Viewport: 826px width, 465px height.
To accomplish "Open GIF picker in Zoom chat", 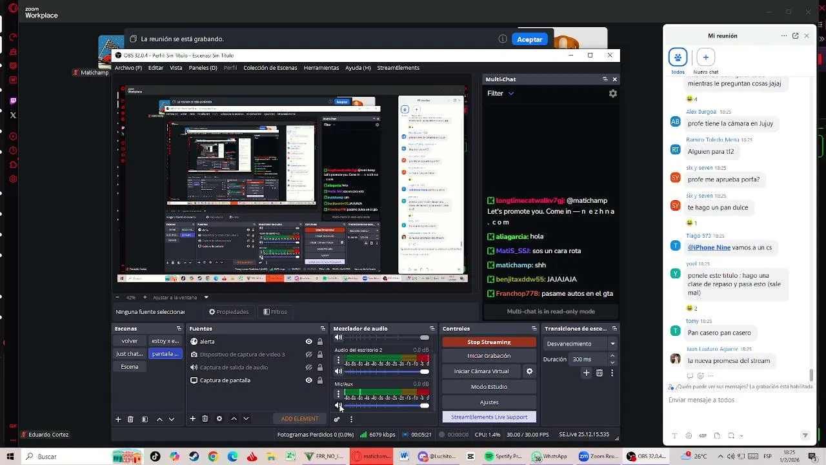I will tap(703, 436).
